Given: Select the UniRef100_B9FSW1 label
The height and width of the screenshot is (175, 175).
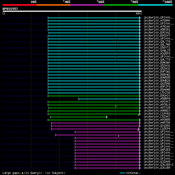Looking at the screenshot, I should [157, 72].
